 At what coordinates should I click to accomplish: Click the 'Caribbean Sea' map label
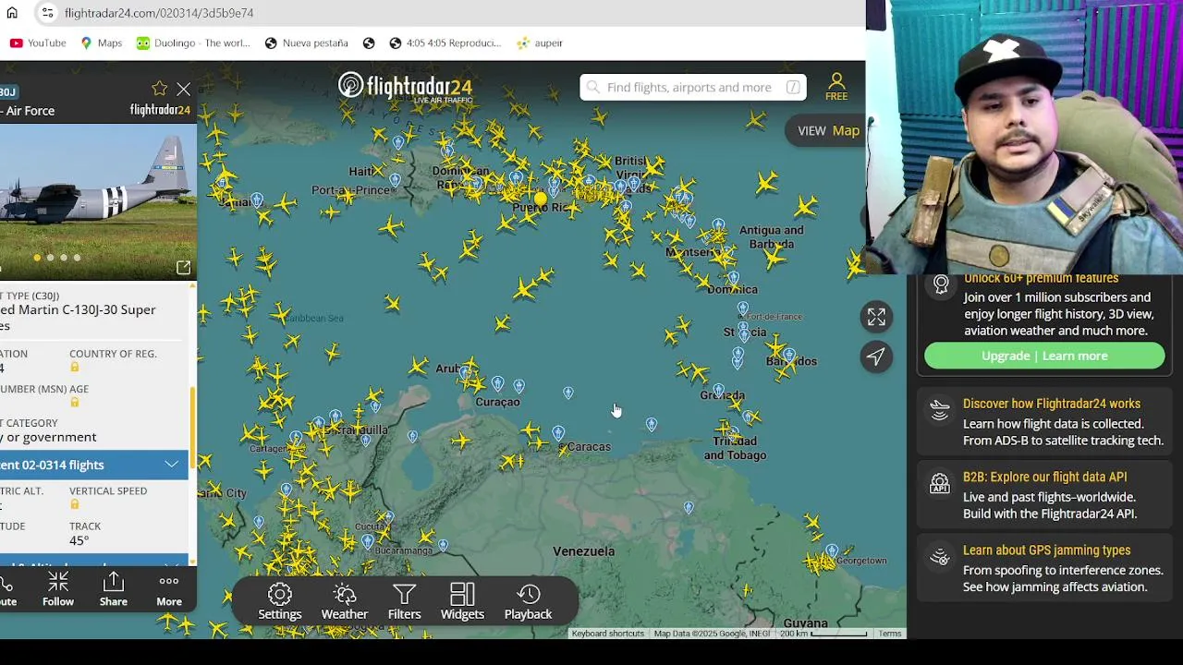point(313,318)
